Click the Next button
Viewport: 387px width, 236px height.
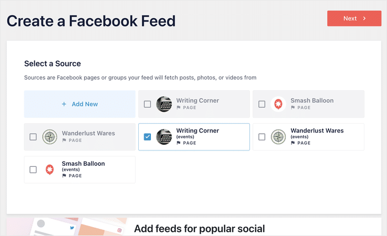354,18
